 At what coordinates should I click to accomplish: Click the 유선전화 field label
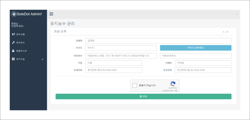168,70
